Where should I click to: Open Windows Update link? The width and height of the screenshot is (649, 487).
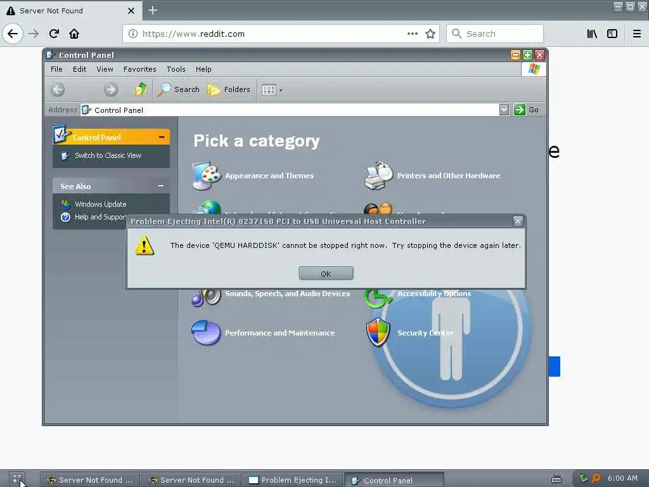[101, 204]
